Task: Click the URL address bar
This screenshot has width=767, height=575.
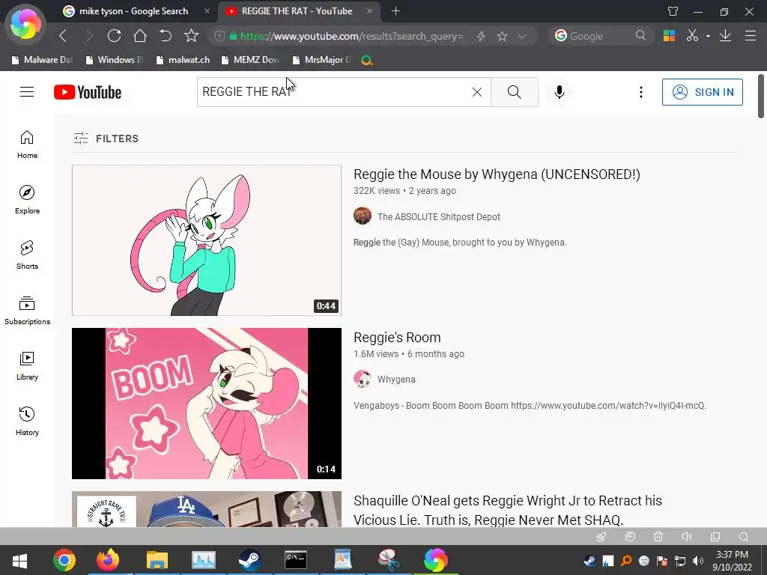Action: (351, 36)
